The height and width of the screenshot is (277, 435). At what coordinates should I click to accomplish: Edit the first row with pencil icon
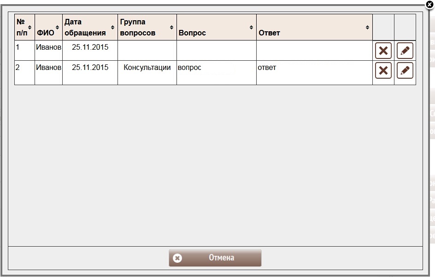(x=405, y=50)
